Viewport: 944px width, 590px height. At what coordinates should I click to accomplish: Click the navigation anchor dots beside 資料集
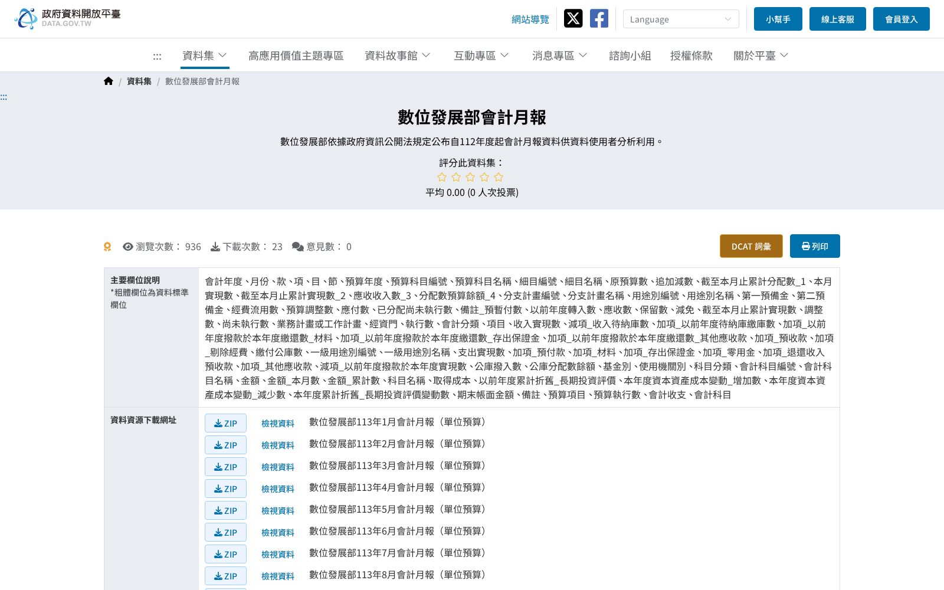click(157, 57)
